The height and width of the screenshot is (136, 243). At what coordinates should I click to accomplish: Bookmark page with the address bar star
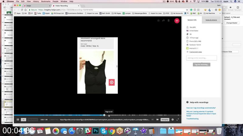coord(187,10)
